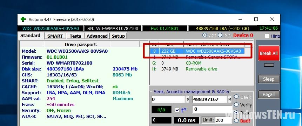Image resolution: width=302 pixels, height=126 pixels.
Task: Click the Fw: 01.01B01 status field
Action: coord(165,28)
